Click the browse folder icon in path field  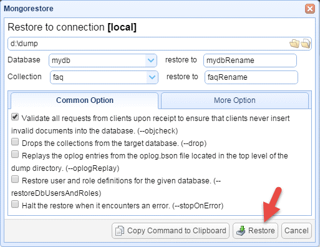(x=294, y=44)
